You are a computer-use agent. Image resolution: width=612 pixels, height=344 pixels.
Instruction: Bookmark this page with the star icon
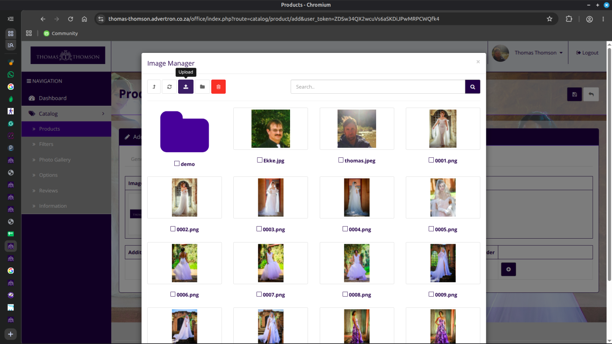pyautogui.click(x=550, y=19)
